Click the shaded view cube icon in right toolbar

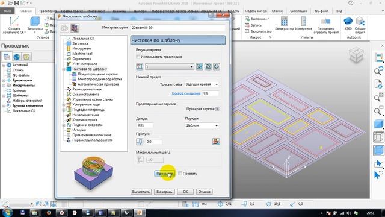point(378,124)
